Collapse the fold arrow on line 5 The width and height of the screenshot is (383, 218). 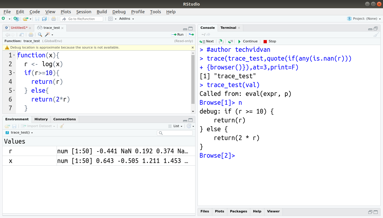tap(14, 91)
